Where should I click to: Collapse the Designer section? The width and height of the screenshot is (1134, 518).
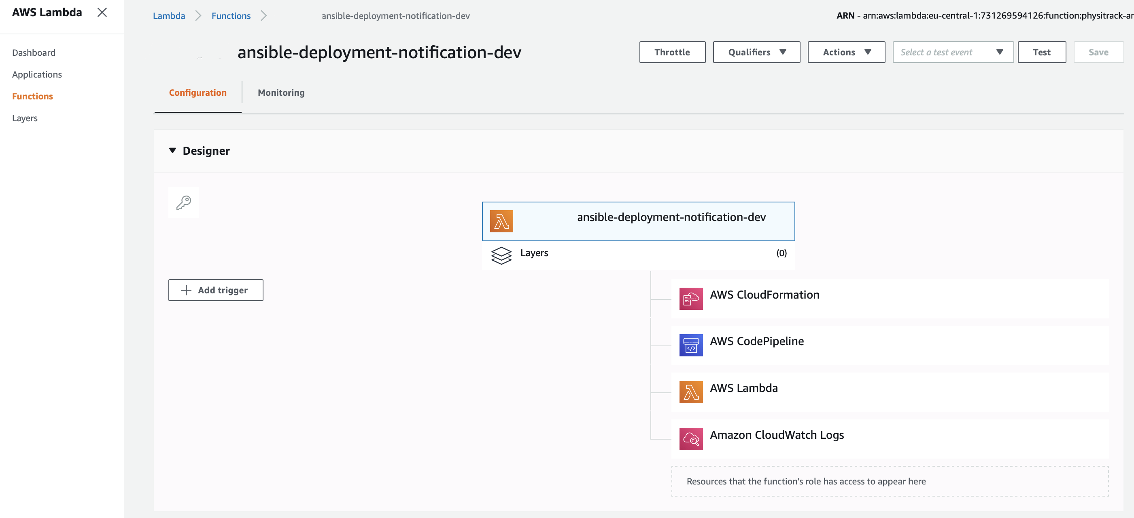(x=172, y=151)
